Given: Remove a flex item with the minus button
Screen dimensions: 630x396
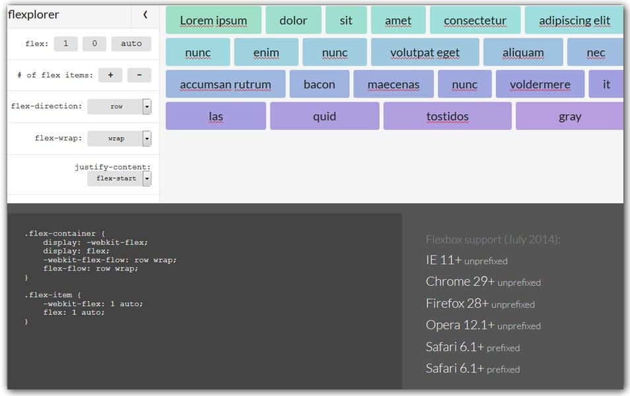Looking at the screenshot, I should tap(139, 75).
